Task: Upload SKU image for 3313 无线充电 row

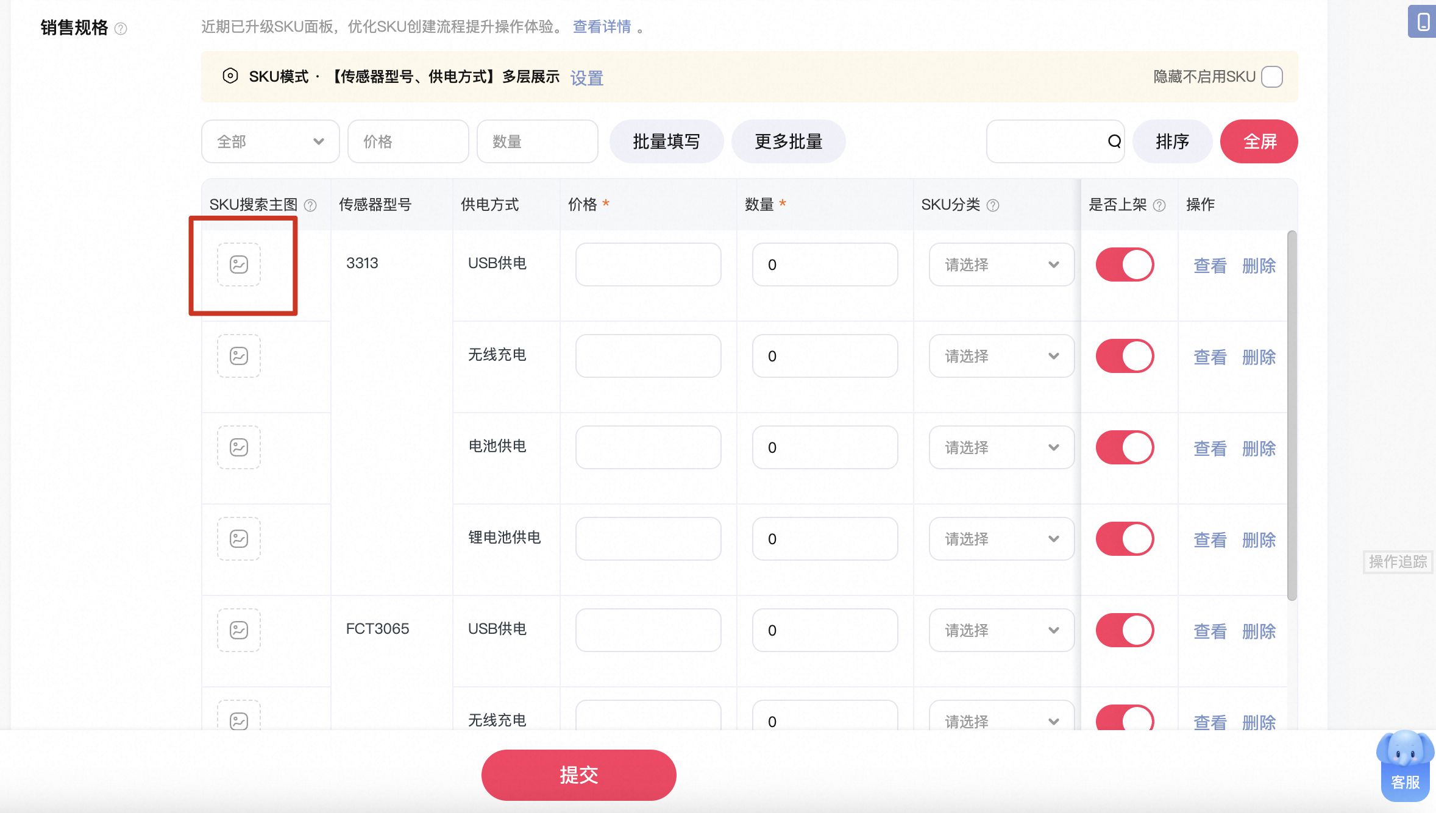Action: click(x=239, y=356)
